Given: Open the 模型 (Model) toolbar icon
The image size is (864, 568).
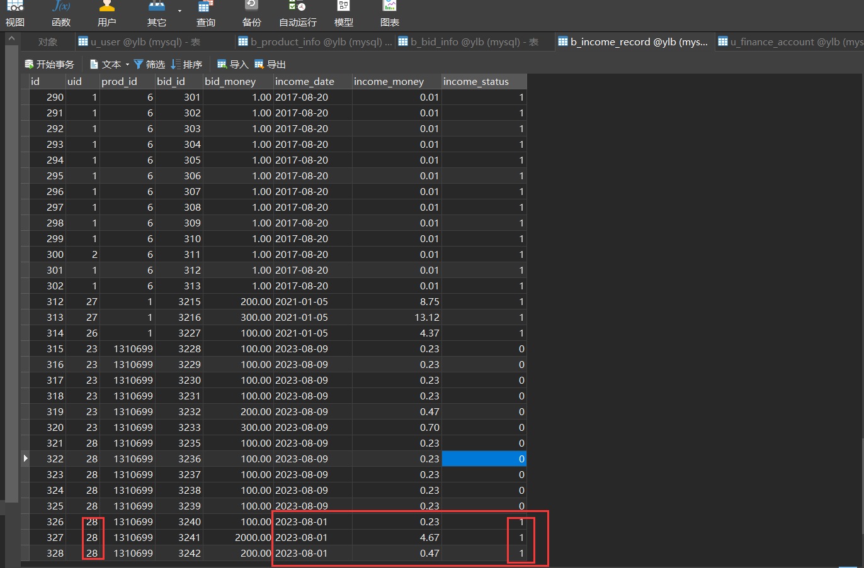Looking at the screenshot, I should [343, 14].
